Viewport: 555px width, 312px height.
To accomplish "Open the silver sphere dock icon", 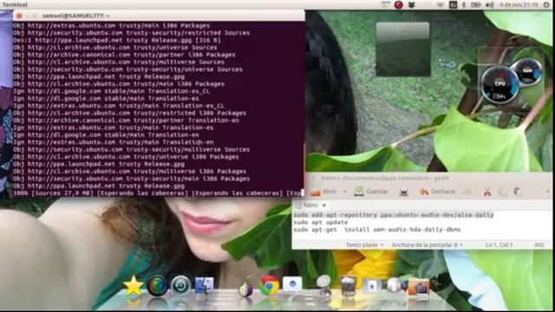I will (394, 285).
